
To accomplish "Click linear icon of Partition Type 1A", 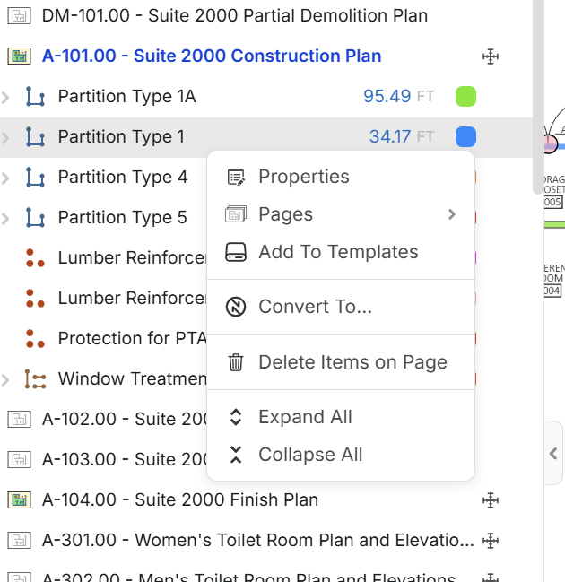I will [x=35, y=97].
